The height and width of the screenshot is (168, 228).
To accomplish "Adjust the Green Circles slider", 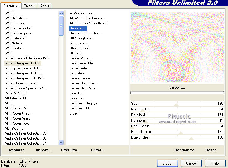I will coord(177,132).
